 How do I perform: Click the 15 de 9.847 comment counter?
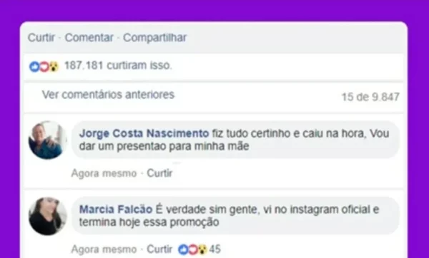coord(370,97)
